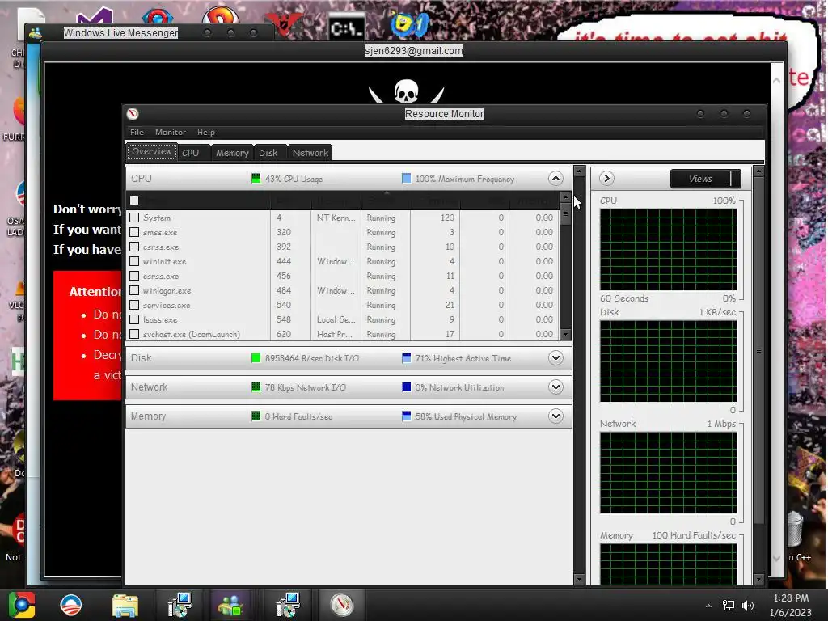Click the Network 1 Mbps graph

[668, 472]
